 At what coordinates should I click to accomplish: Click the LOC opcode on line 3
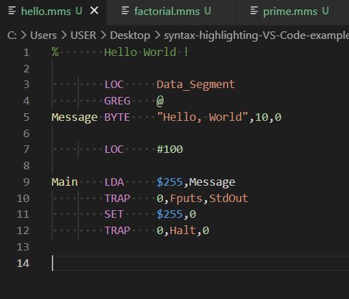[x=114, y=85]
